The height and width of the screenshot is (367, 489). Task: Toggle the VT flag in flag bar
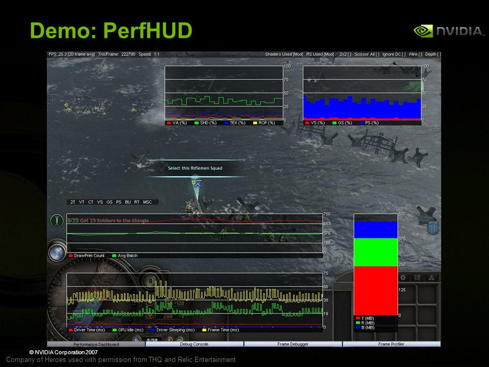pos(81,202)
